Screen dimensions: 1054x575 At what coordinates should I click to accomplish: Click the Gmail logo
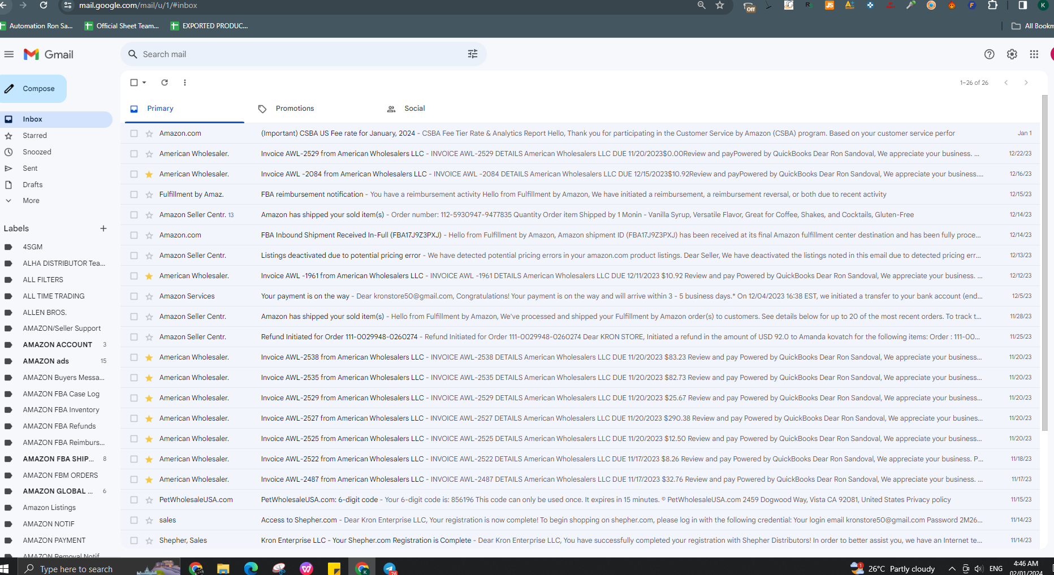pos(49,54)
